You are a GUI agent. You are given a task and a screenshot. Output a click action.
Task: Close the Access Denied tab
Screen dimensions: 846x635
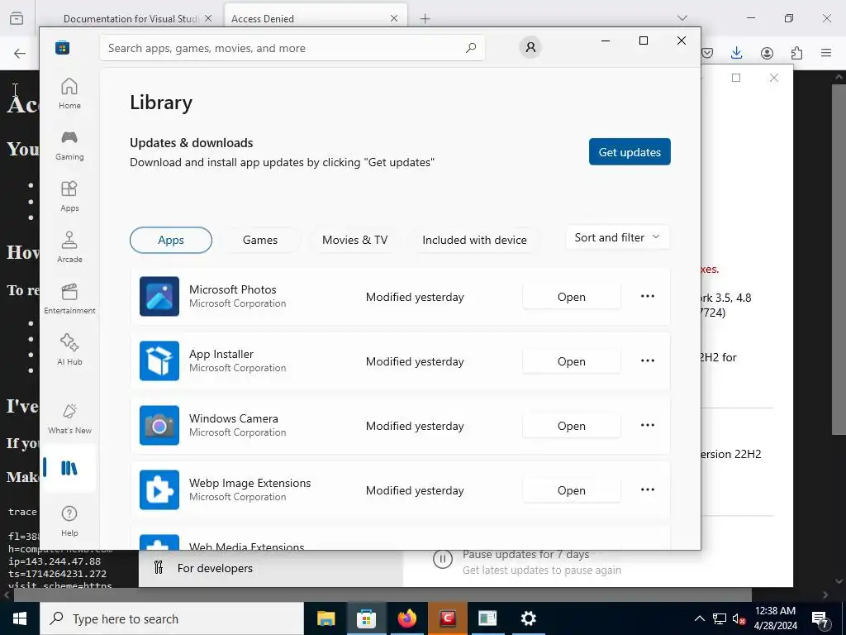[x=394, y=18]
